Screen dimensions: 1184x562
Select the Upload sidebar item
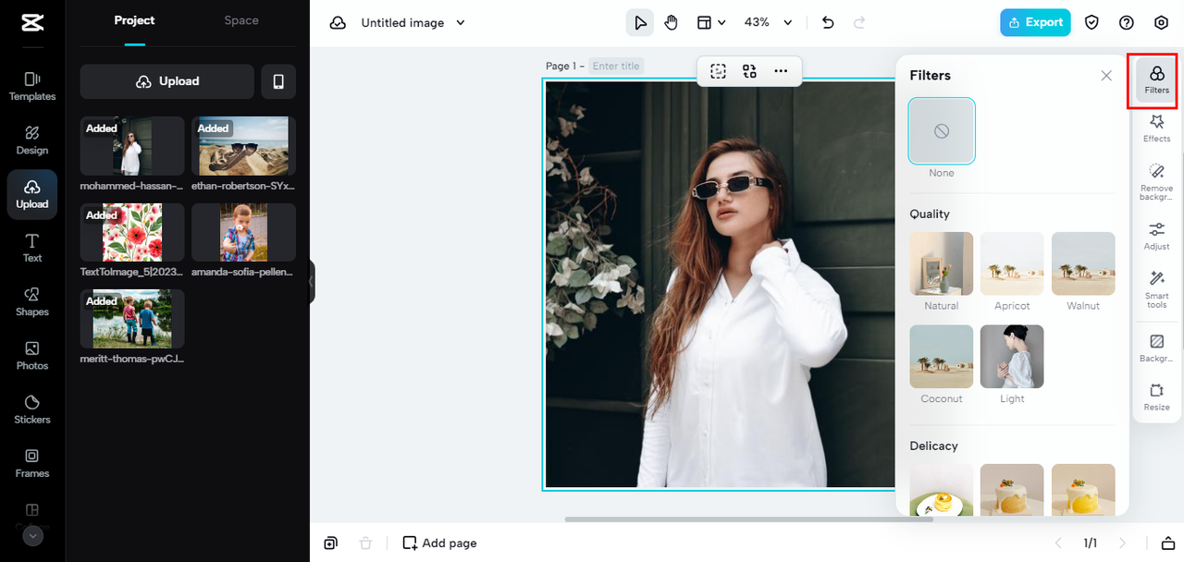click(32, 194)
